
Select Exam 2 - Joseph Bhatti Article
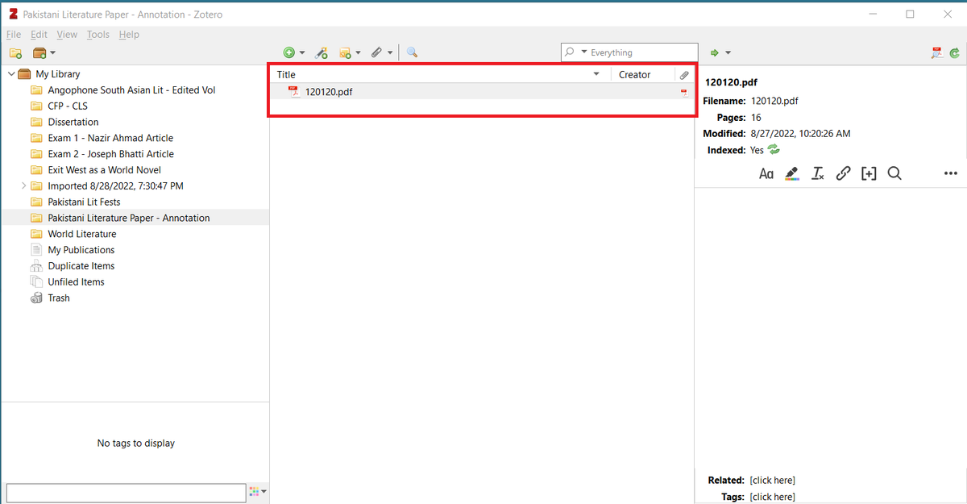110,154
